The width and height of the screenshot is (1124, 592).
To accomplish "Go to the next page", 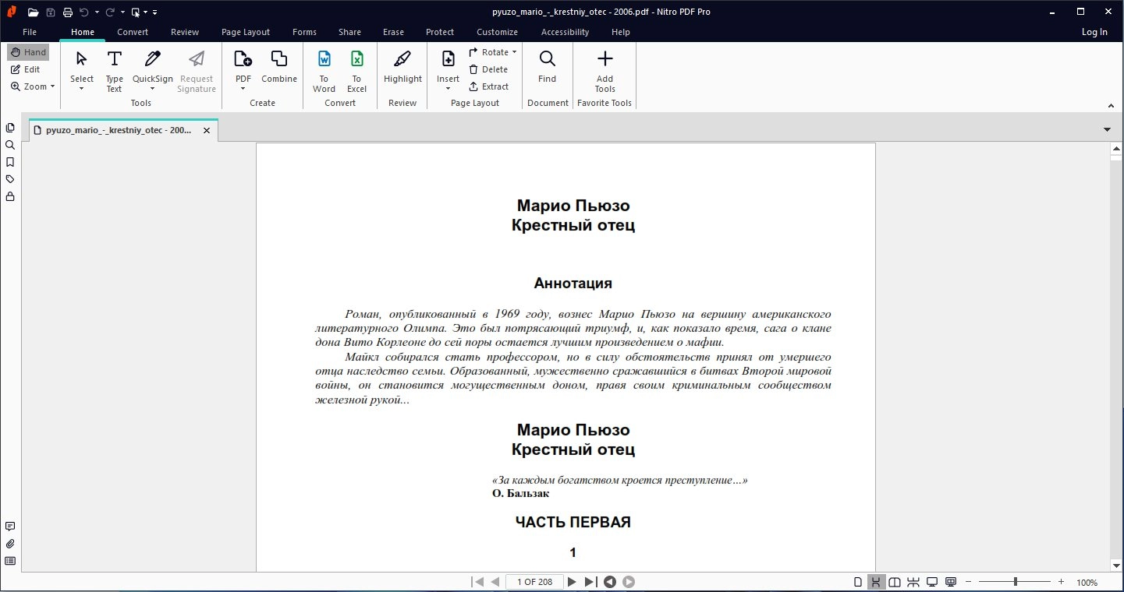I will pyautogui.click(x=572, y=582).
